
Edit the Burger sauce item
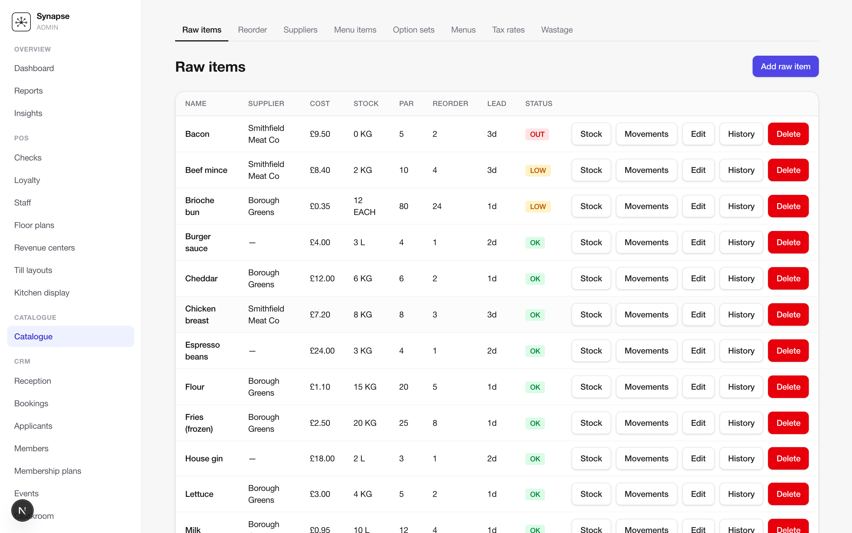click(698, 242)
